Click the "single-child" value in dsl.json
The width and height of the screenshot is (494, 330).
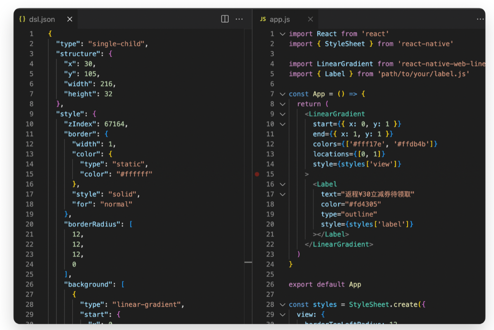pyautogui.click(x=116, y=44)
